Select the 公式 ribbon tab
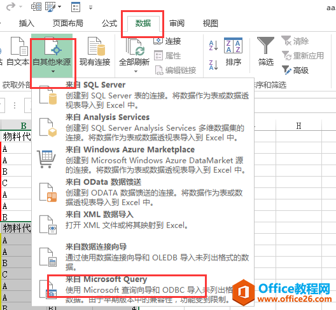 click(109, 24)
